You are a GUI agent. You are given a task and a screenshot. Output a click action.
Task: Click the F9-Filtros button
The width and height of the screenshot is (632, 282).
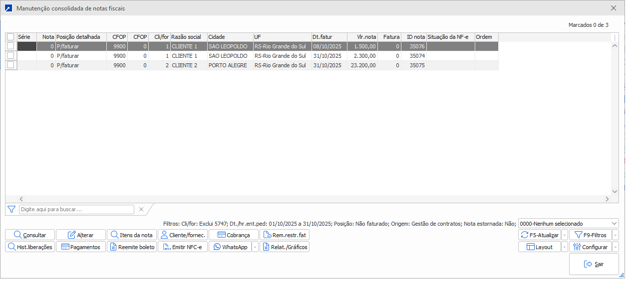coord(591,235)
